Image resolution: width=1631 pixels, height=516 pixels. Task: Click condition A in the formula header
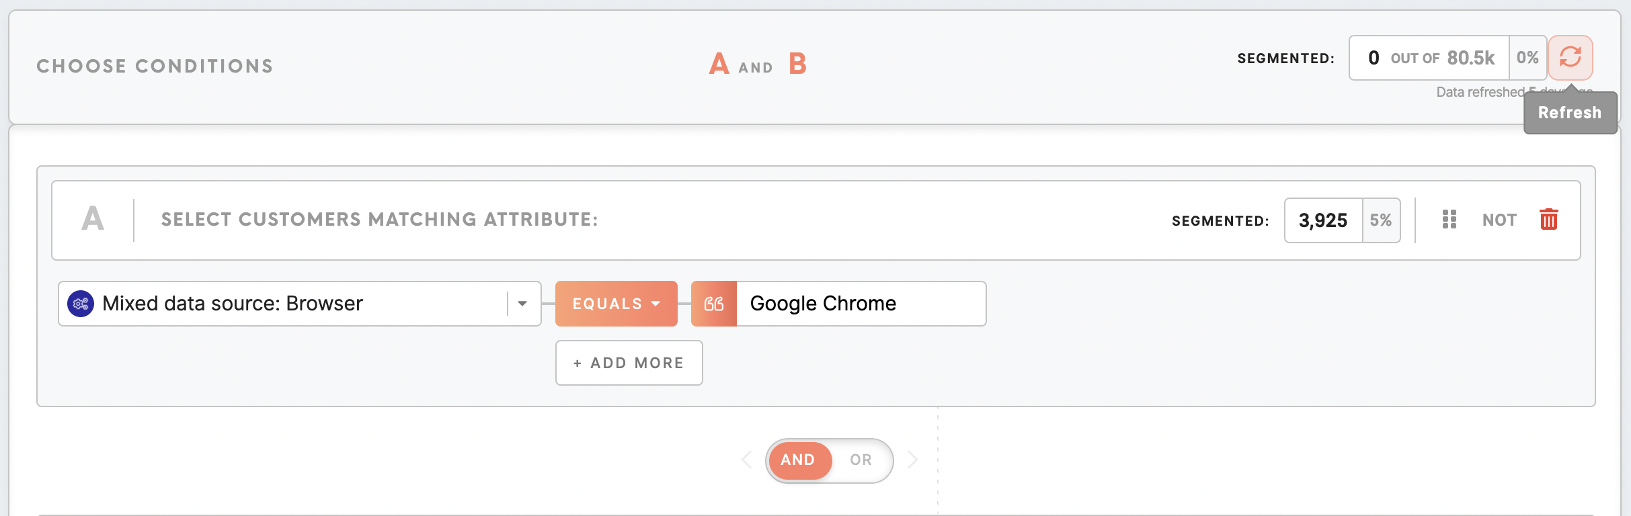click(x=719, y=64)
